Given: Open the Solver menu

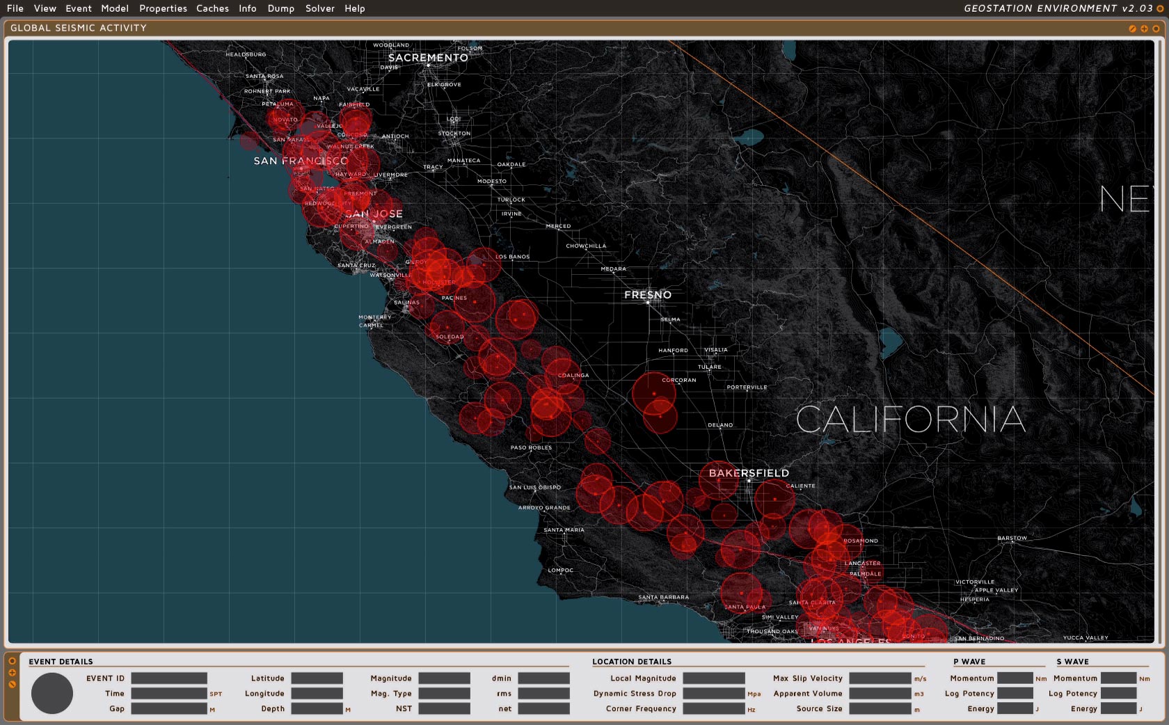Looking at the screenshot, I should click(319, 8).
